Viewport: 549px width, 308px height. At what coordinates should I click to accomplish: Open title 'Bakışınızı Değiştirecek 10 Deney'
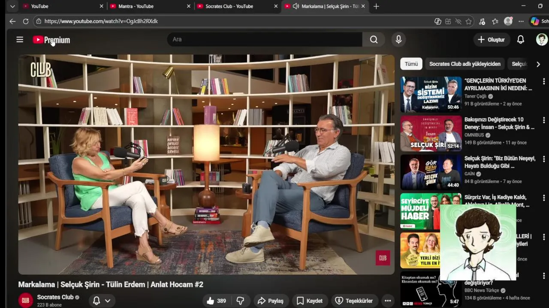(499, 123)
